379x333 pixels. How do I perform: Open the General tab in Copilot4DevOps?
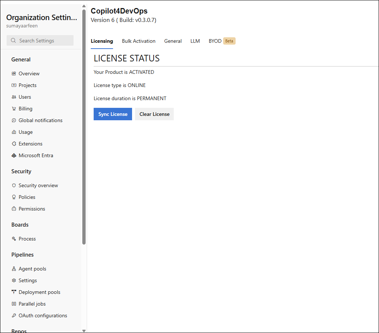tap(173, 41)
